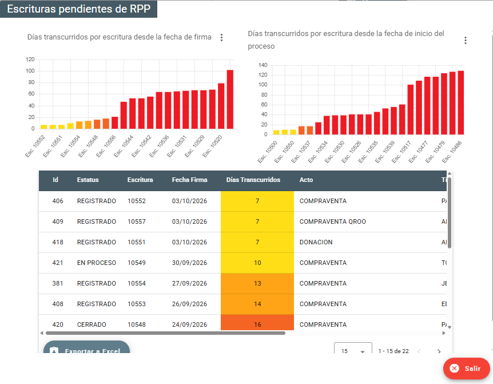This screenshot has height=384, width=493.
Task: Click the table's horizontal scrollbar thumb
Action: coord(165,333)
